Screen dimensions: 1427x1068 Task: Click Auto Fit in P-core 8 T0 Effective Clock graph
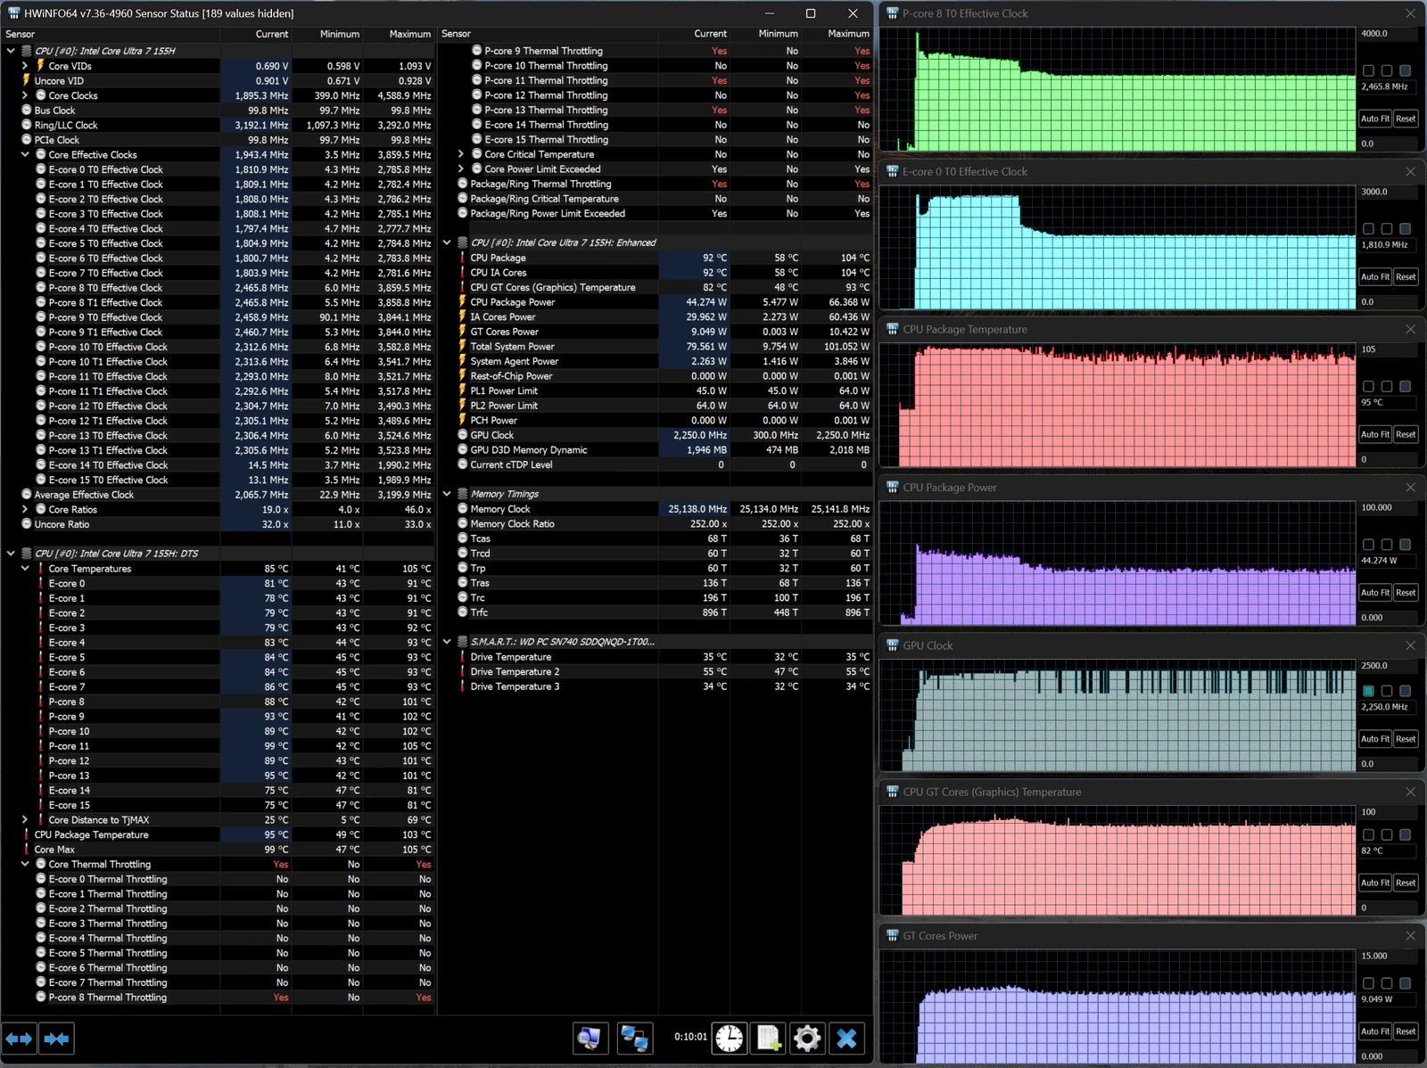click(x=1374, y=119)
